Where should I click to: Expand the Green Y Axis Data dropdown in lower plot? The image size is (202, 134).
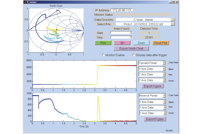coord(153,113)
